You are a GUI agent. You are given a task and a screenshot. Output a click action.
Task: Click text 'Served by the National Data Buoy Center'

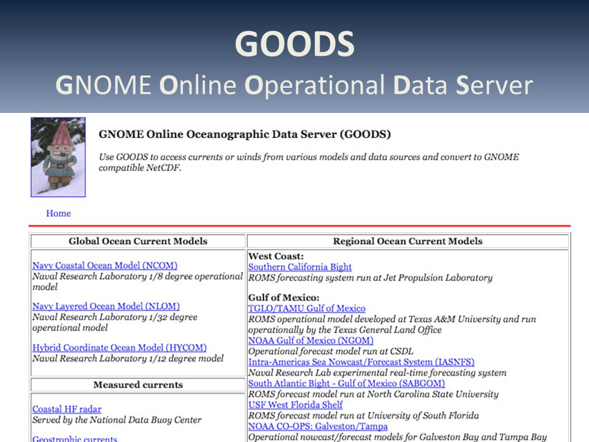117,420
